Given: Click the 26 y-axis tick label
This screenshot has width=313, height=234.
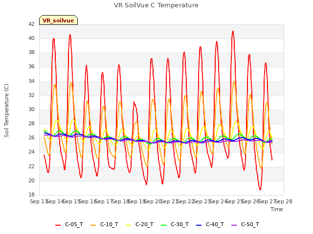Looking at the screenshot, I should [31, 138].
